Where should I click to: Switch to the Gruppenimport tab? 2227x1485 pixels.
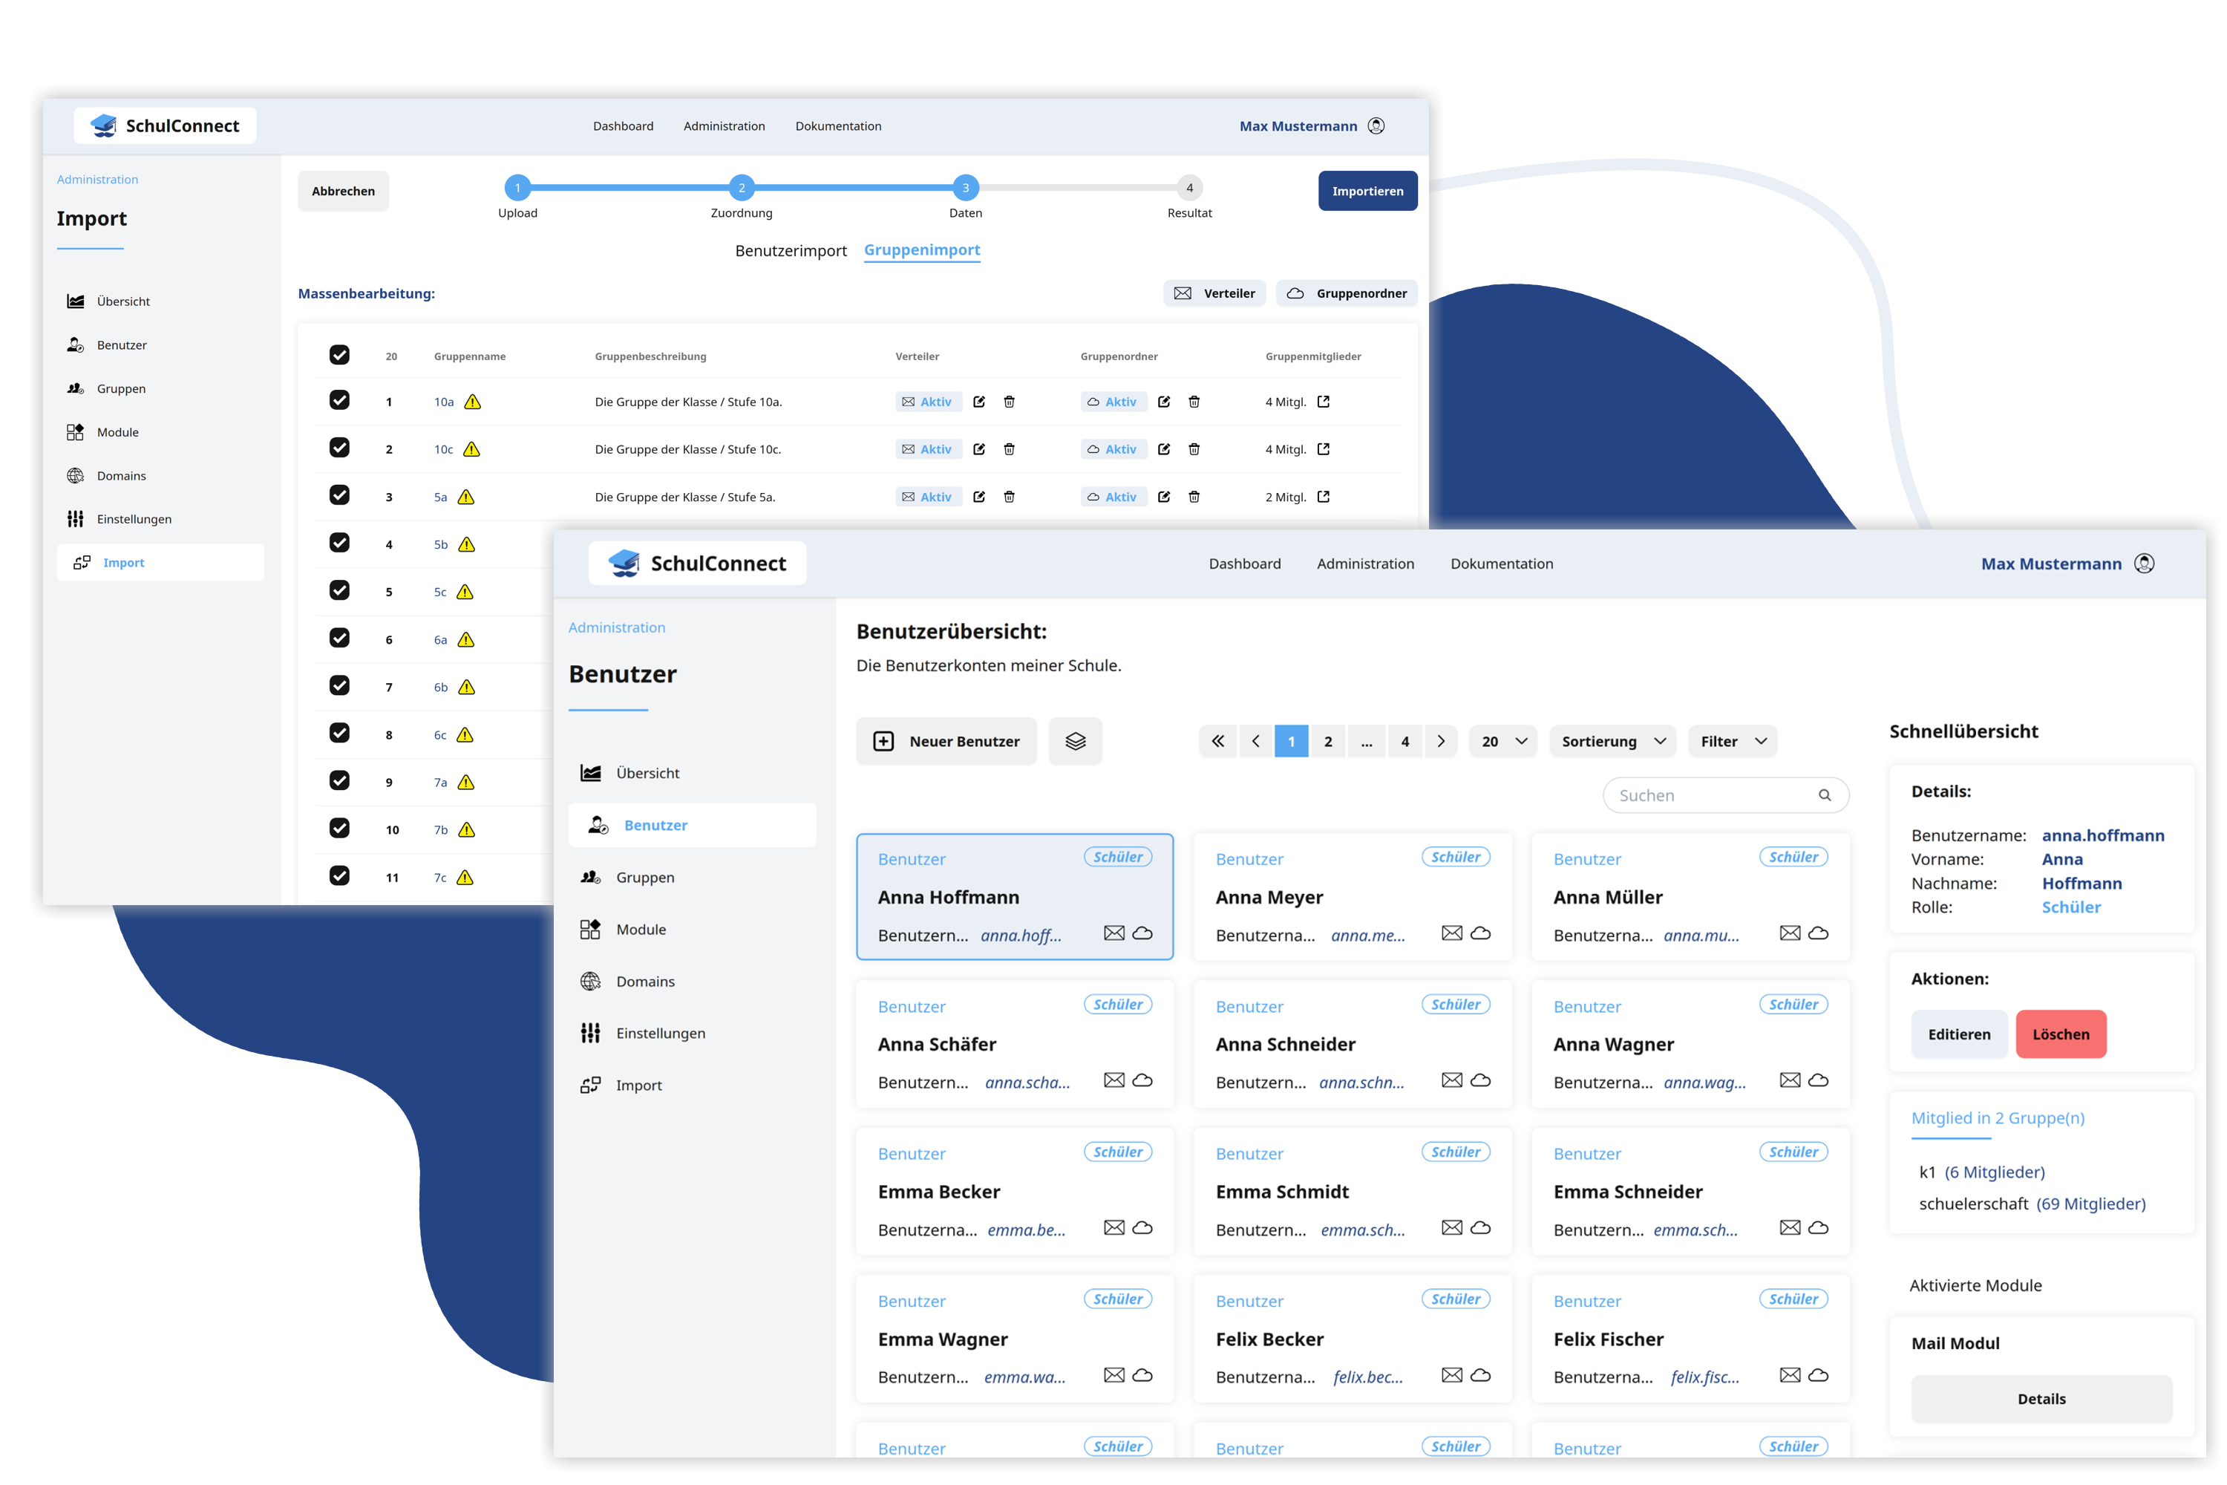(x=922, y=250)
